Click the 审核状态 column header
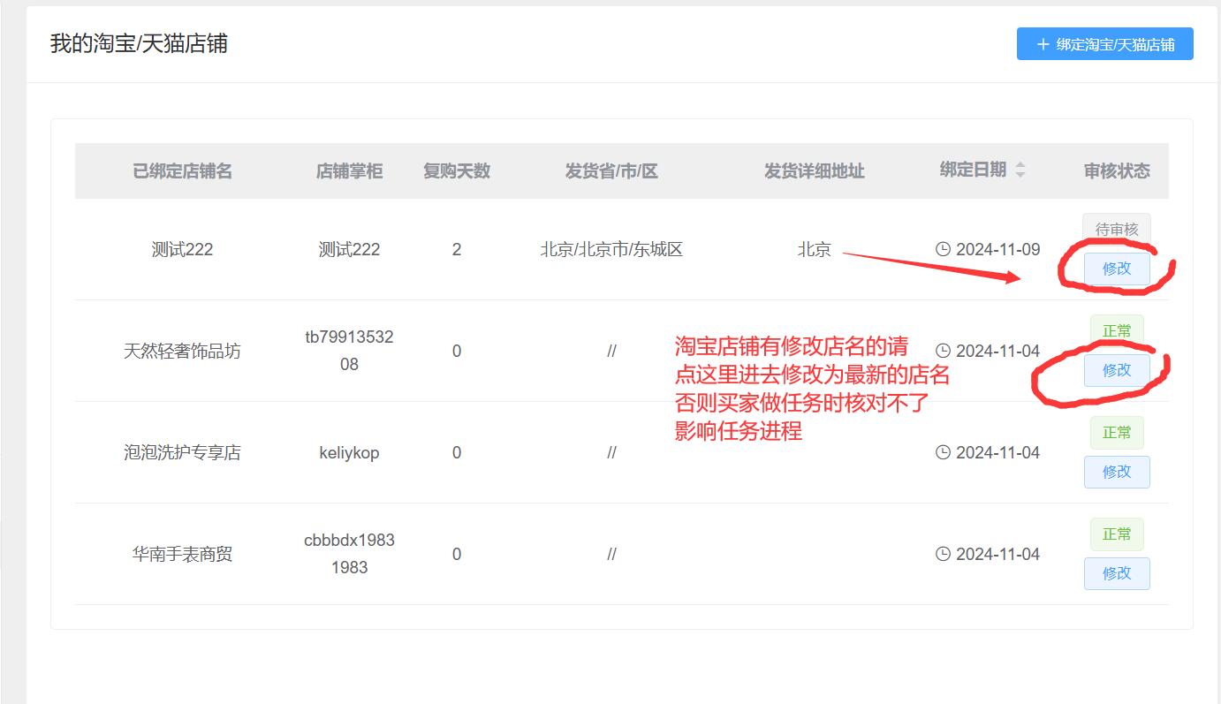Viewport: 1221px width, 704px height. pos(1117,171)
